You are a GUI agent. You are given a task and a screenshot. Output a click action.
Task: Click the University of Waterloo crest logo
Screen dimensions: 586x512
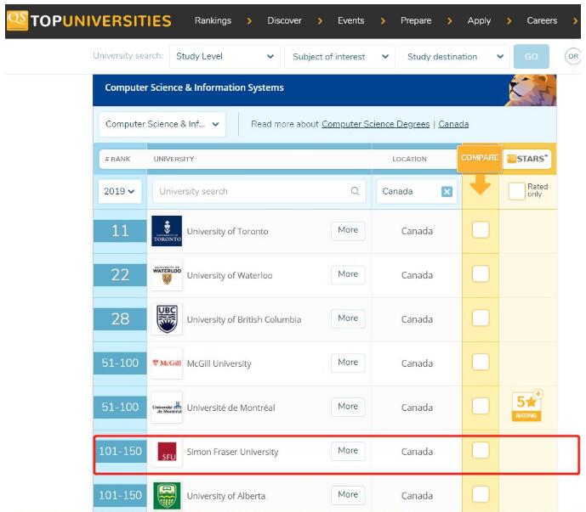point(167,275)
